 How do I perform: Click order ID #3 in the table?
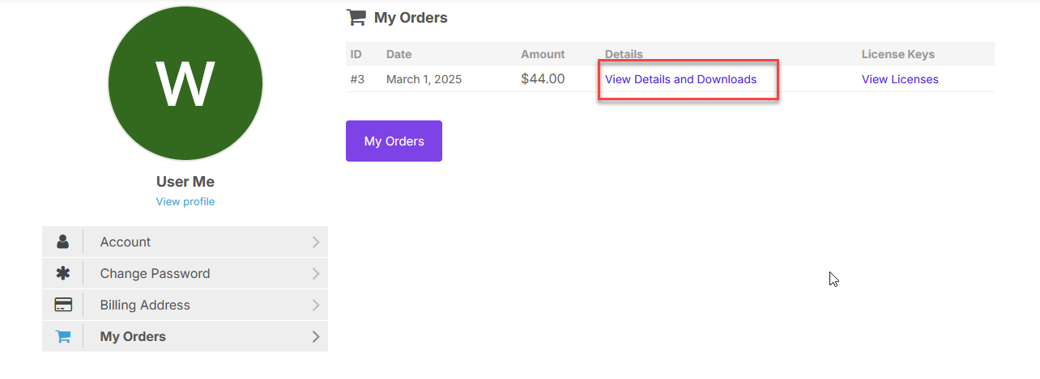(357, 79)
